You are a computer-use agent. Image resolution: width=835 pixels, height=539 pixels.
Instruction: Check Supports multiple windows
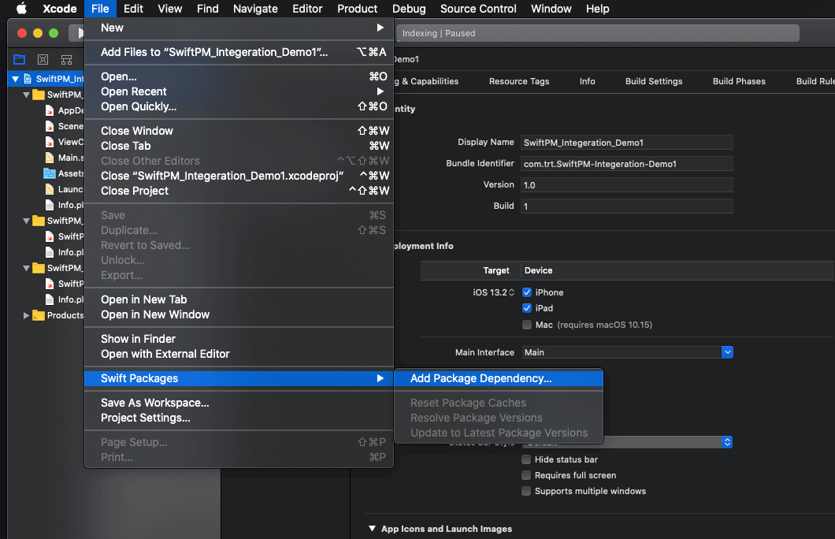tap(526, 491)
